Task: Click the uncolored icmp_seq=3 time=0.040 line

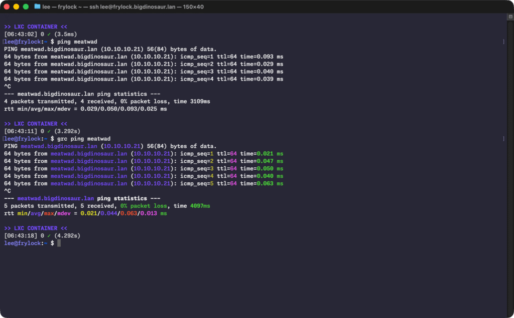Action: tap(144, 71)
